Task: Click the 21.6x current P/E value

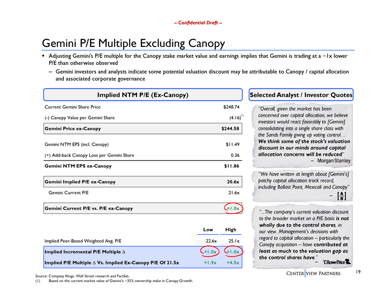Action: pyautogui.click(x=234, y=192)
